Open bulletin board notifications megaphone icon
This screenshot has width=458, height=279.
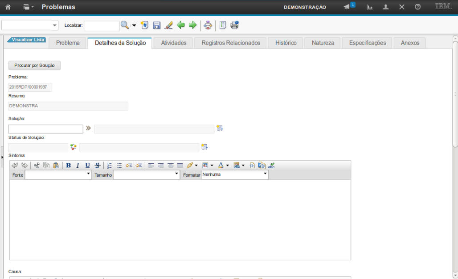(x=347, y=7)
